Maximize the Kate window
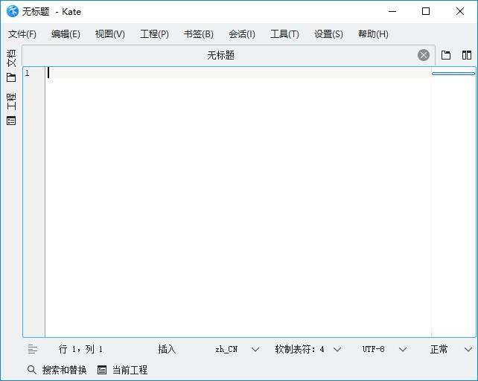The image size is (478, 381). 426,12
